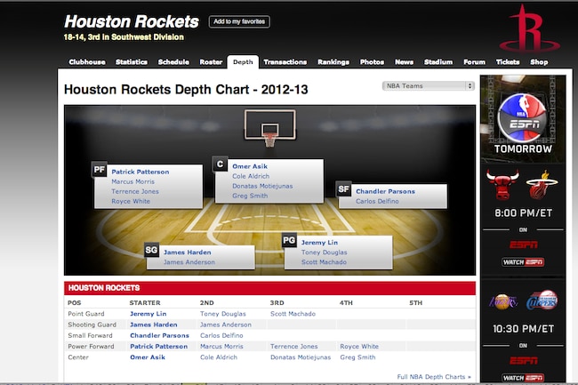578x385 pixels.
Task: Click Add to my favorites button
Action: tap(239, 21)
